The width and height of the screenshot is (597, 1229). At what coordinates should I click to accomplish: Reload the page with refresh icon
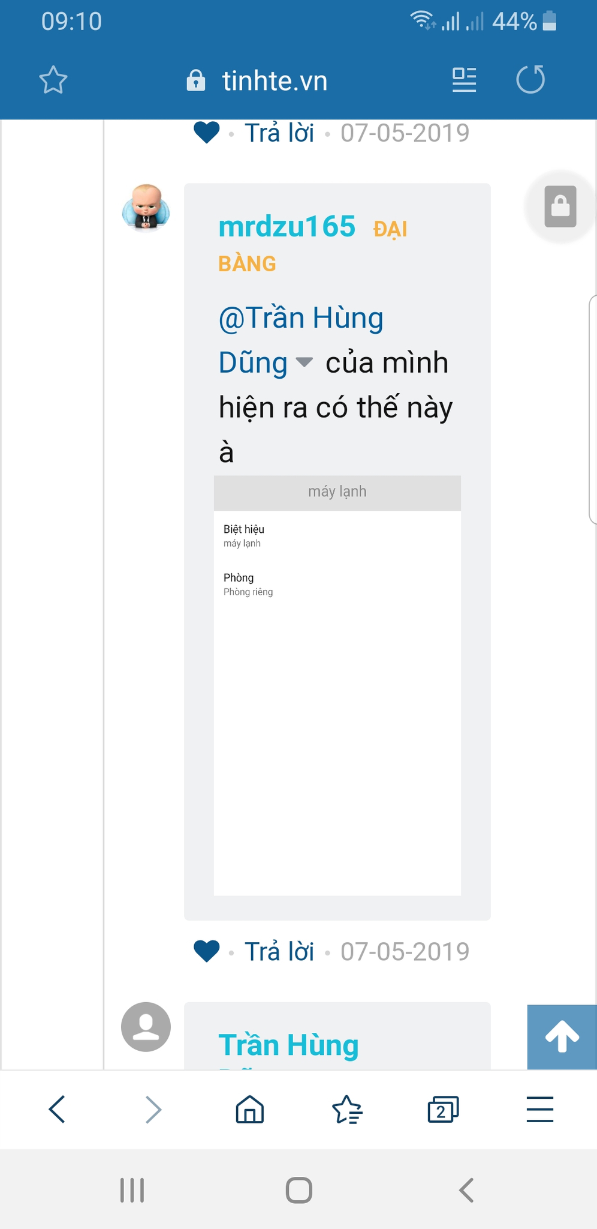[530, 79]
